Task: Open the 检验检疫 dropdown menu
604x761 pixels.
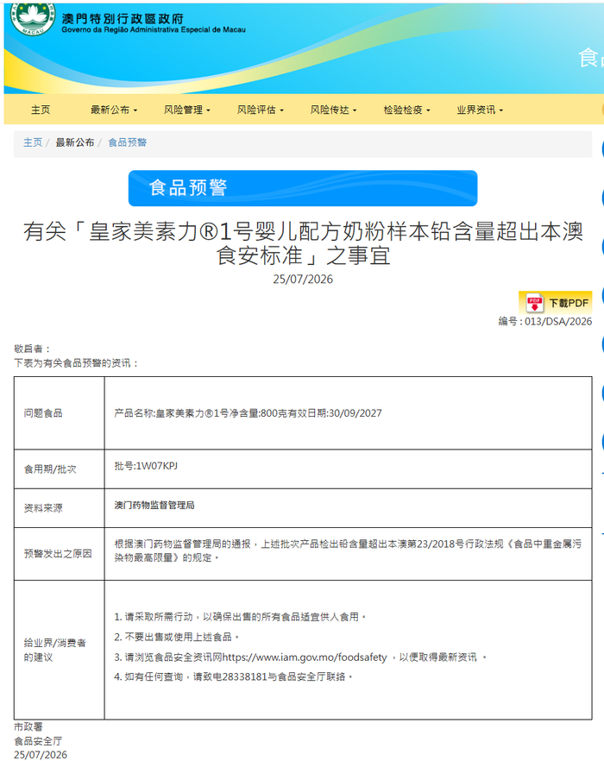Action: click(x=407, y=110)
